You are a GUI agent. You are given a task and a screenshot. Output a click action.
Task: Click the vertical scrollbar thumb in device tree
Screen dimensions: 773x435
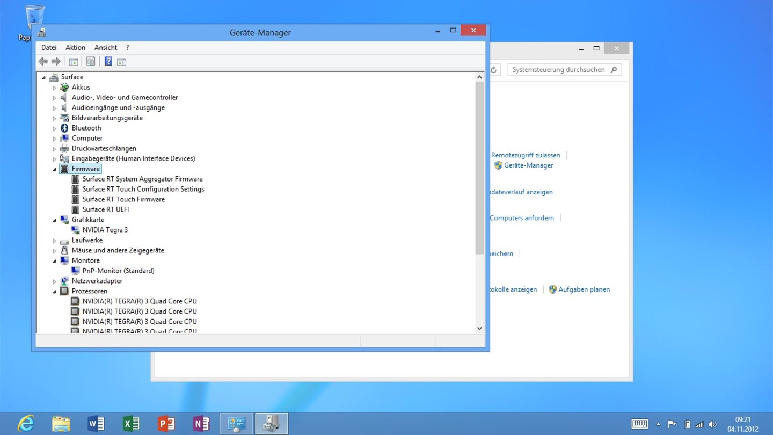click(x=480, y=168)
